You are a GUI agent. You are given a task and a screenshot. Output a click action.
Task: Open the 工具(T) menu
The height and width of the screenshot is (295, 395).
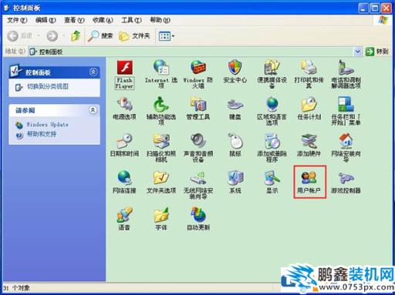point(131,20)
